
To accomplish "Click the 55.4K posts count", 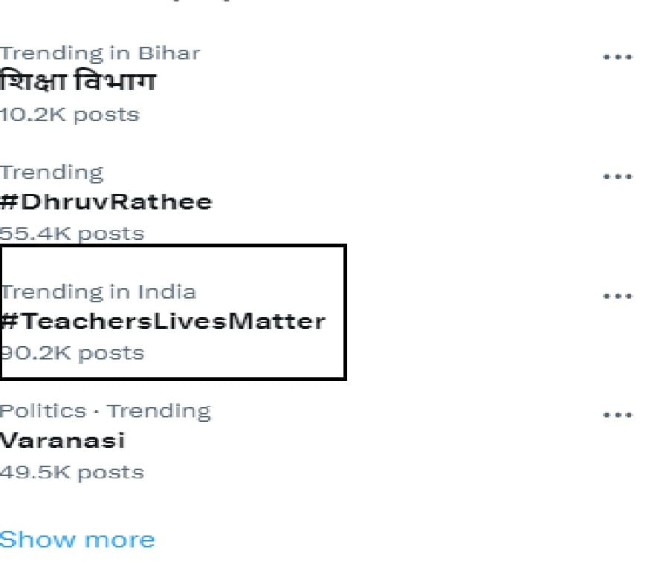I will click(71, 233).
